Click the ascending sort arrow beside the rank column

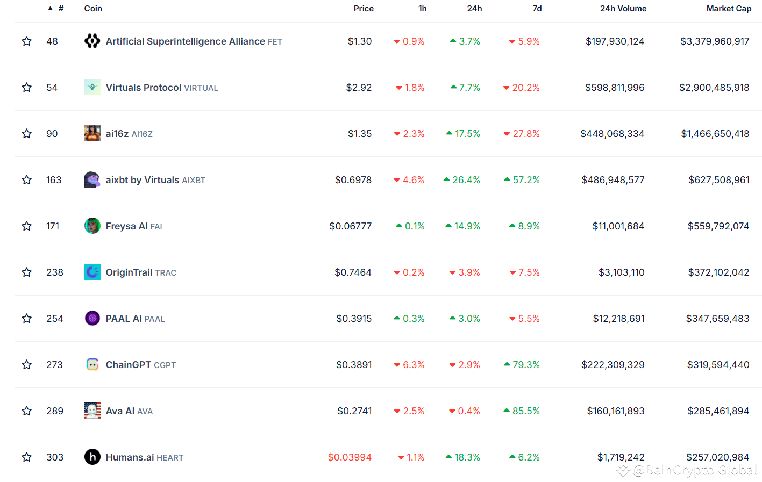[50, 8]
